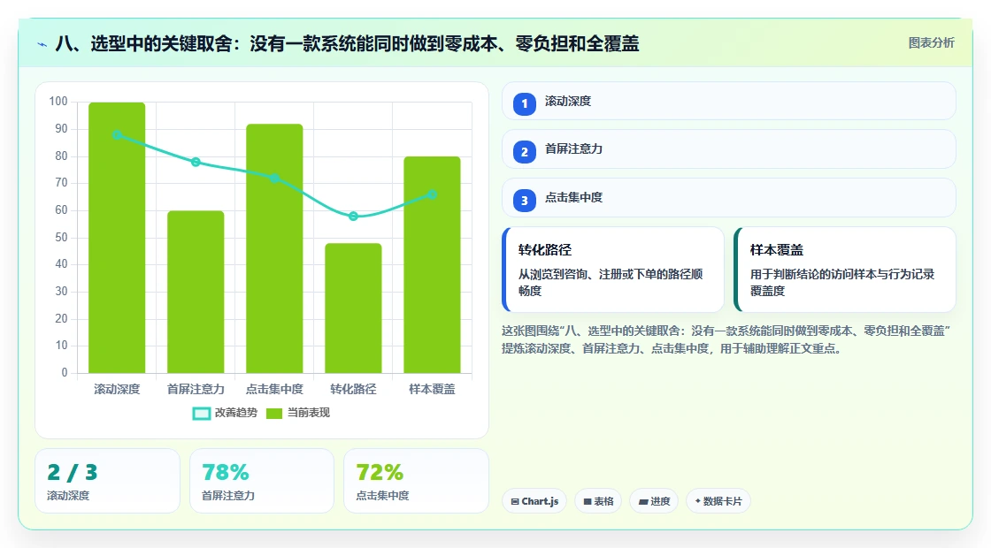Click the 样本覆盖 x-axis label
This screenshot has height=548, width=991.
433,390
